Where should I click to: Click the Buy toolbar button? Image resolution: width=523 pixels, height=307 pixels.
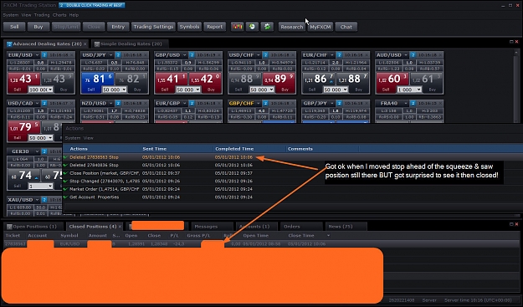coord(38,27)
